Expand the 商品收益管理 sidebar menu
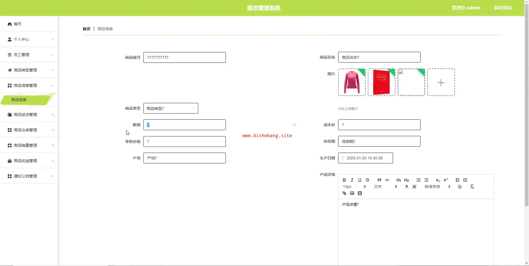Viewport: 529px width, 266px height. 29,161
